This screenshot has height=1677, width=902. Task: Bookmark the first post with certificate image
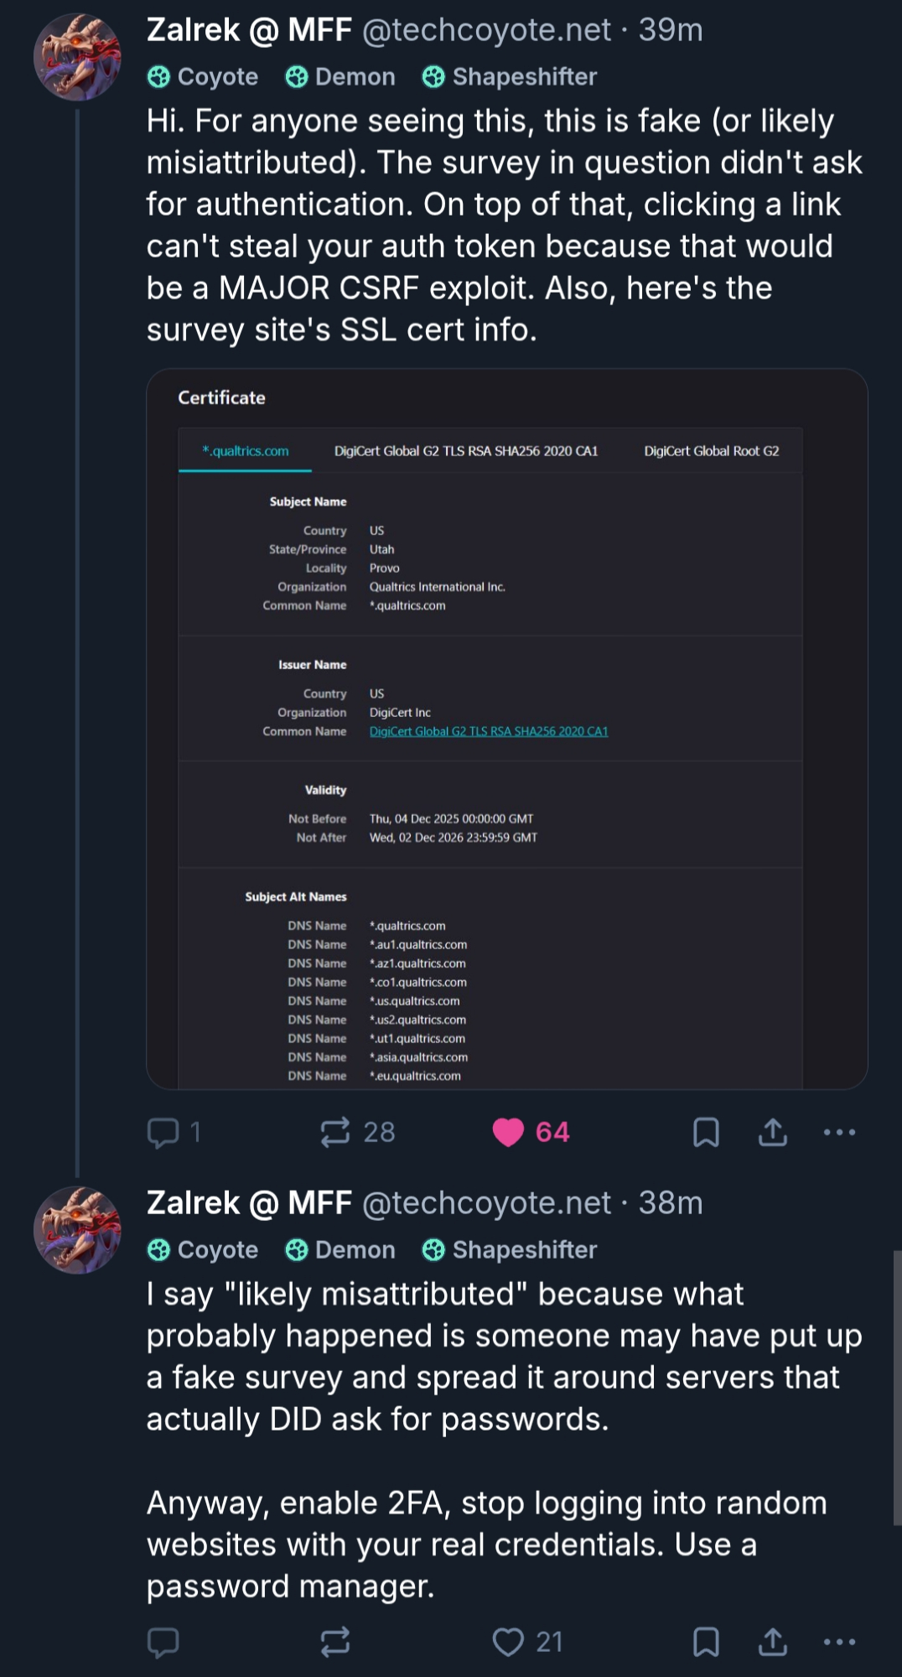tap(706, 1132)
